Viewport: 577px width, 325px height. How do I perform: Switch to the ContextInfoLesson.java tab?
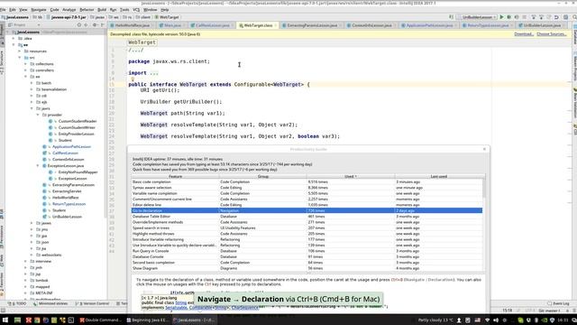tap(371, 25)
